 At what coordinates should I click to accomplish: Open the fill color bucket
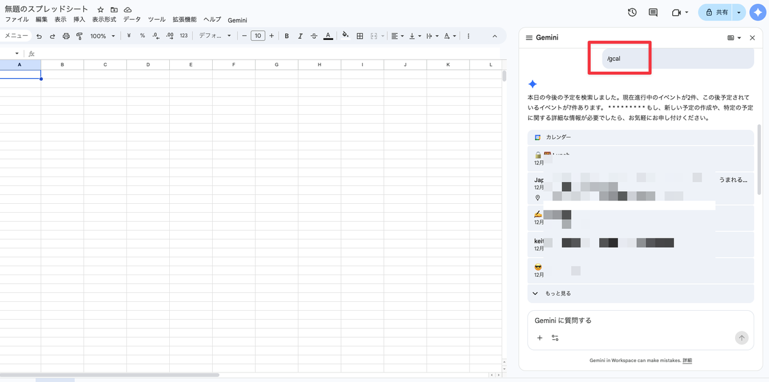tap(346, 36)
